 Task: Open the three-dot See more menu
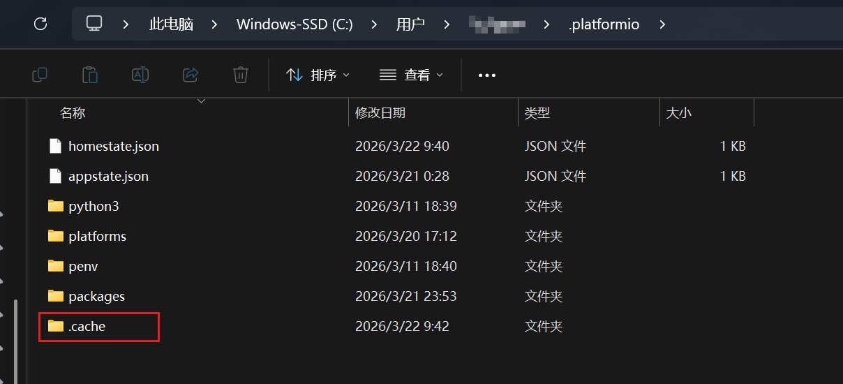pos(486,75)
